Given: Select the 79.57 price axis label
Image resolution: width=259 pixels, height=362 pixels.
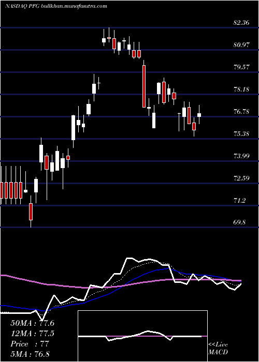Looking at the screenshot, I should point(241,67).
